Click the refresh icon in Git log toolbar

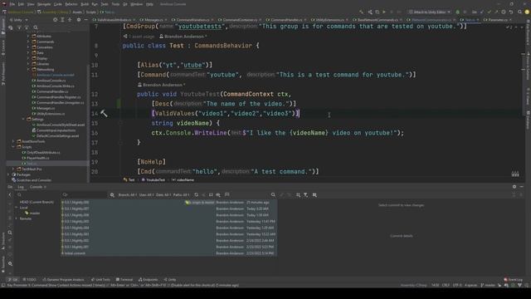tap(197, 195)
